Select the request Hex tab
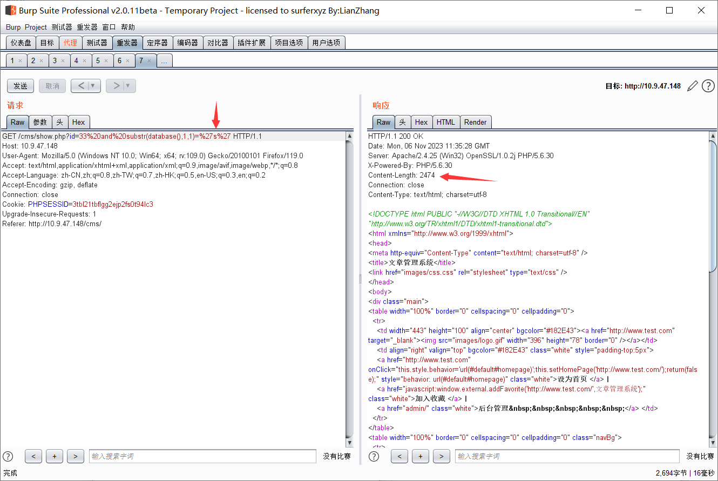The image size is (718, 481). 78,122
